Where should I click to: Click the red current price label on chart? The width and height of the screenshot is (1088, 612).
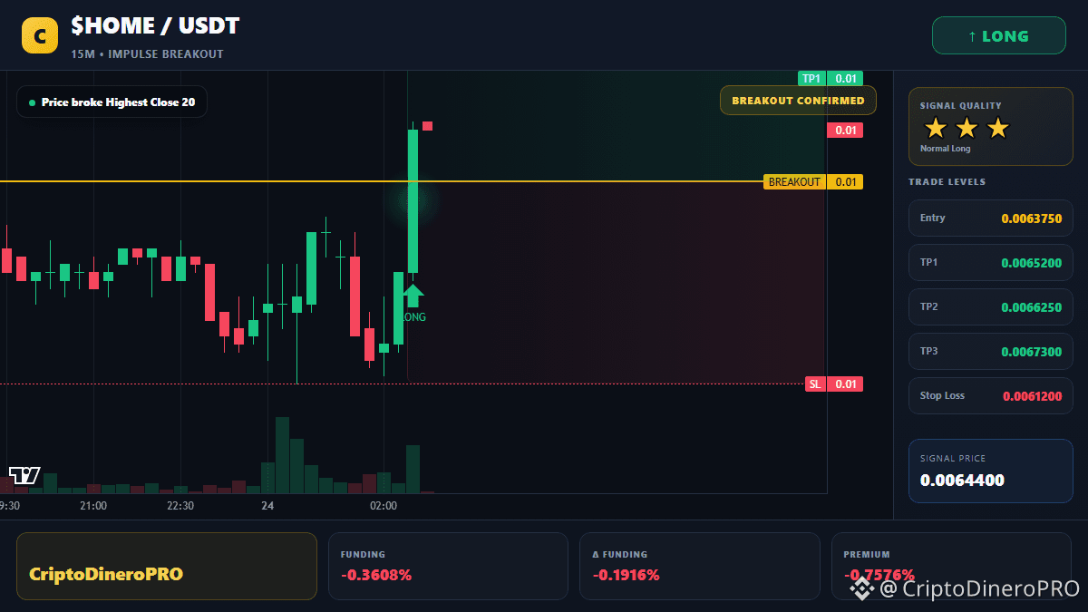(x=844, y=131)
